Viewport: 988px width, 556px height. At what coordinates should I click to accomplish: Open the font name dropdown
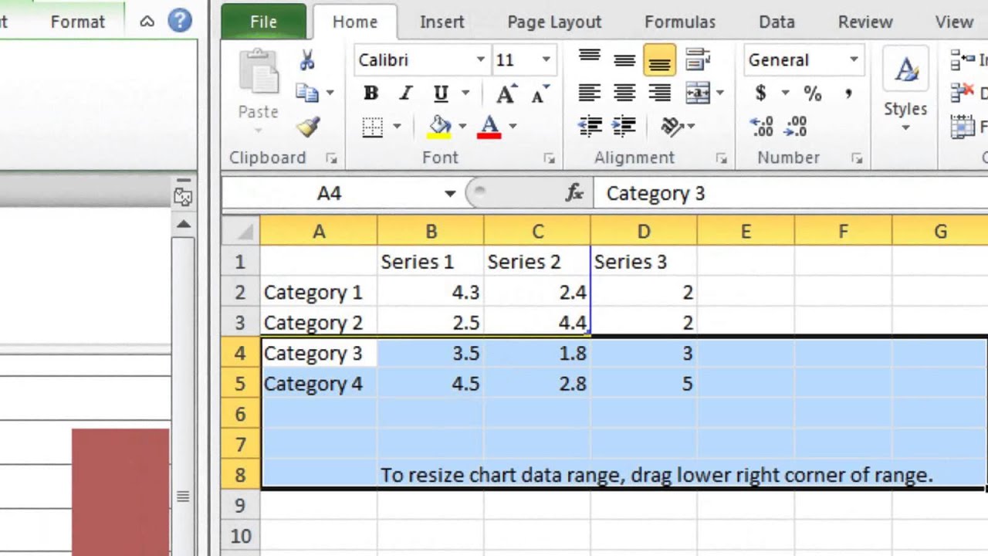point(480,60)
